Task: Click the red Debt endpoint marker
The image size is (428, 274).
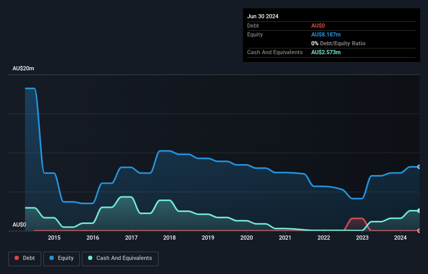Action: tap(419, 231)
